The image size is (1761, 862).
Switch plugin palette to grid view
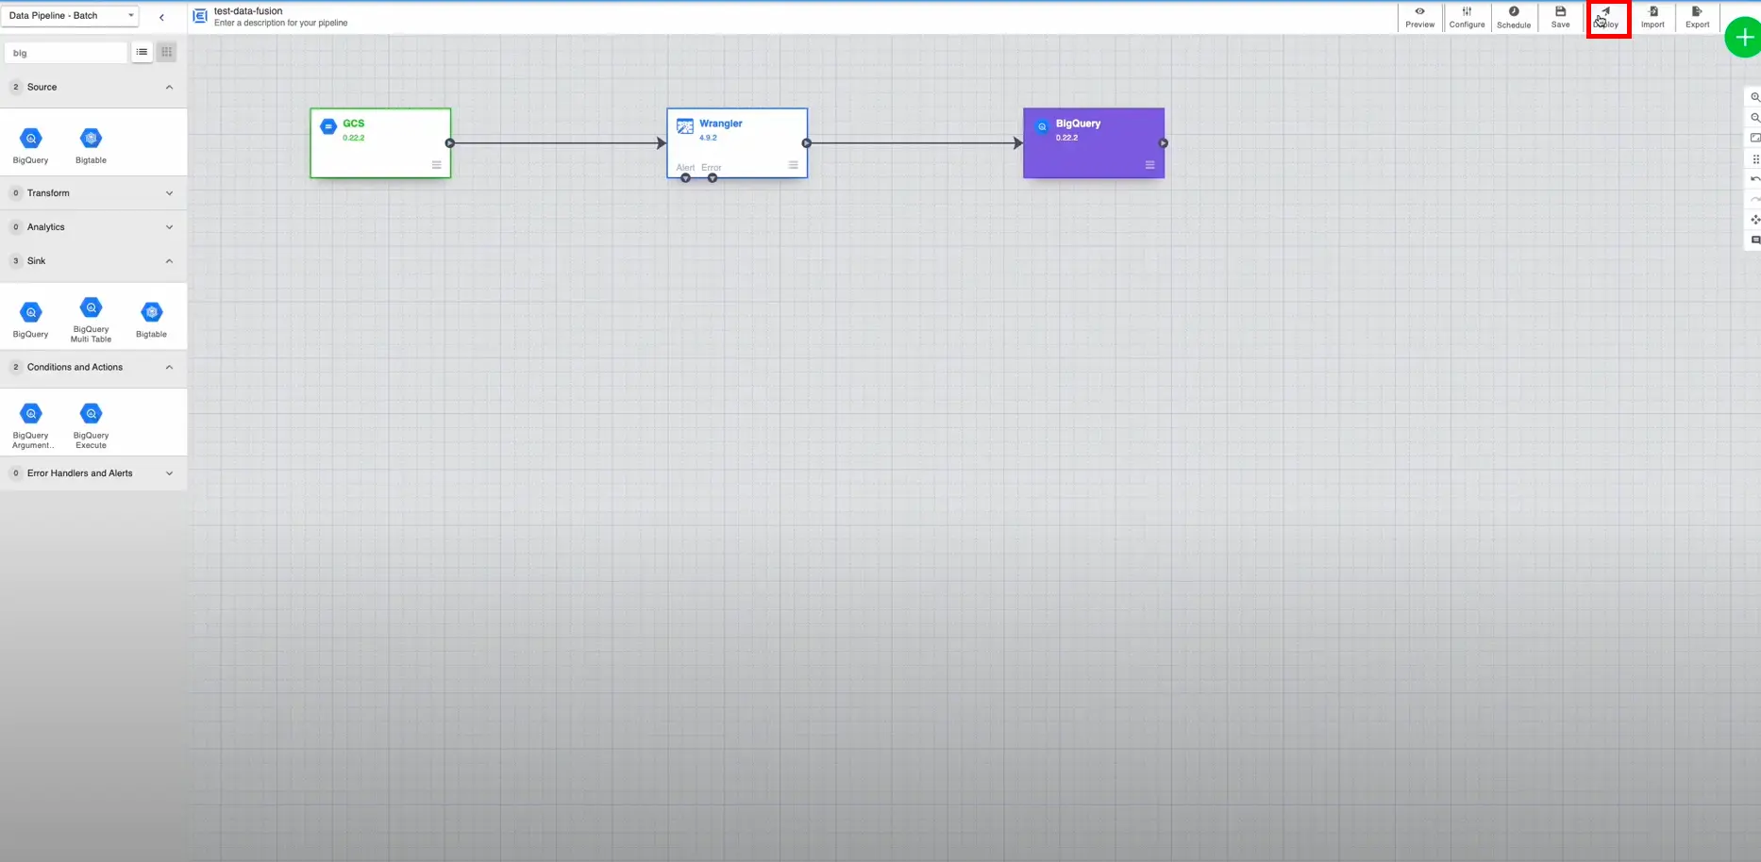[166, 52]
